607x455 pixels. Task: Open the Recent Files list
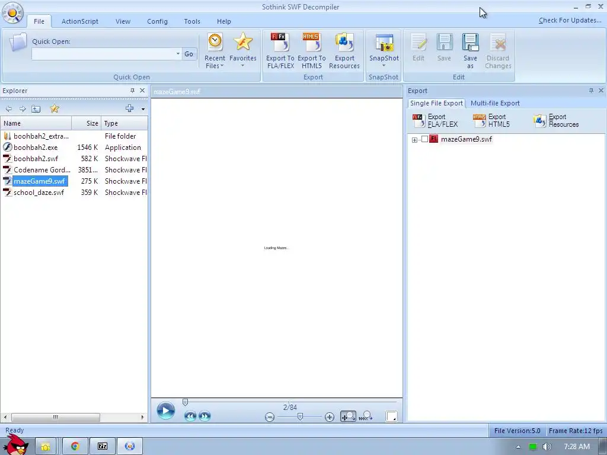pyautogui.click(x=215, y=52)
